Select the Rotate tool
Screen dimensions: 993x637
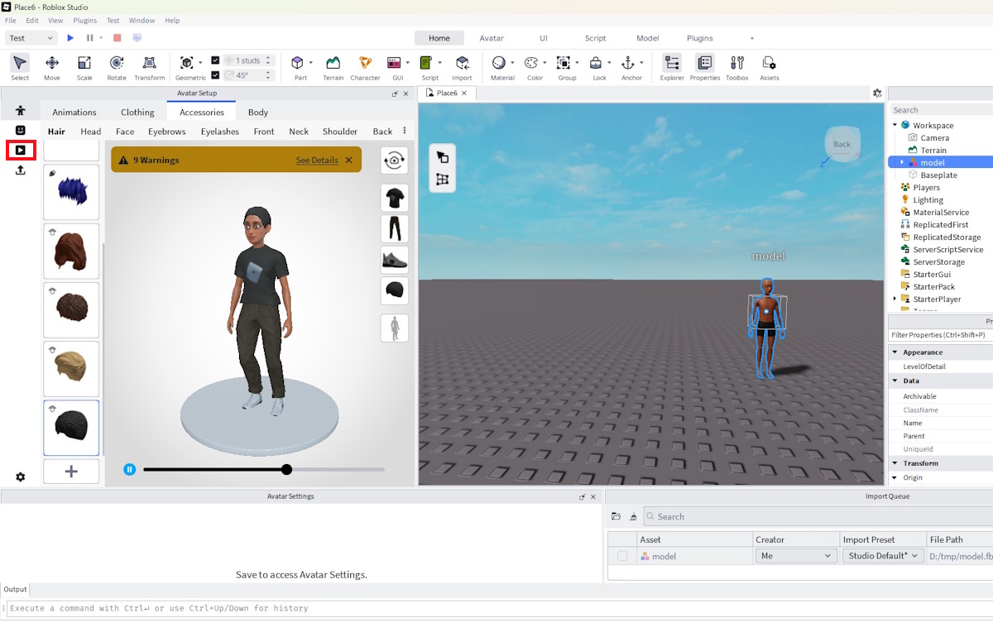tap(117, 64)
